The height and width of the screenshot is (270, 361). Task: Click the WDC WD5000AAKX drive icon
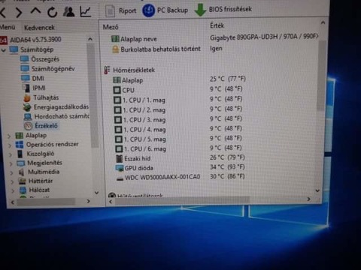tap(120, 178)
